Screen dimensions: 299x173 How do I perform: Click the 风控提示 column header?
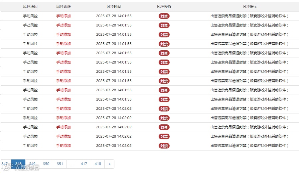point(250,7)
